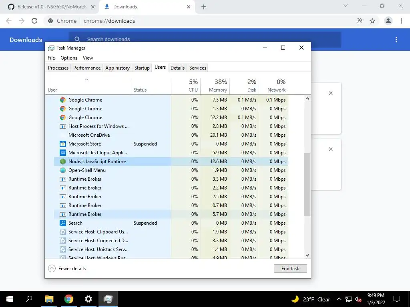This screenshot has width=410, height=307.
Task: Click the Service Host: Unistack gear icon
Action: (63, 249)
